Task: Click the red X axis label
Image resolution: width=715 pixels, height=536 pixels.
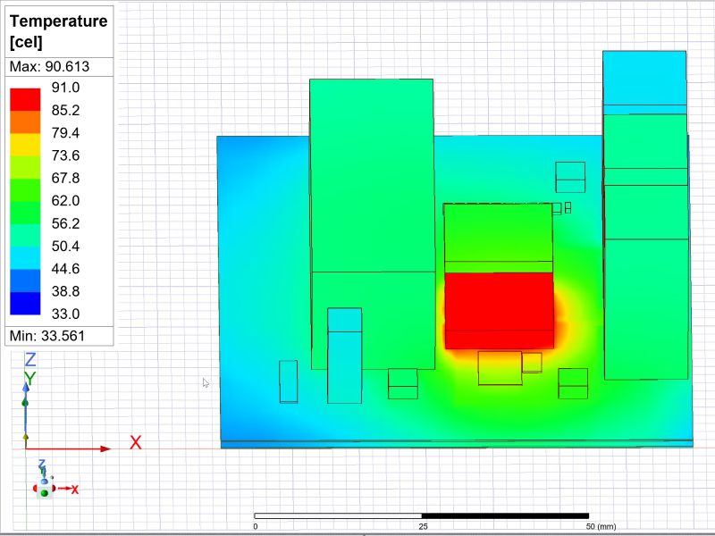Action: 136,442
